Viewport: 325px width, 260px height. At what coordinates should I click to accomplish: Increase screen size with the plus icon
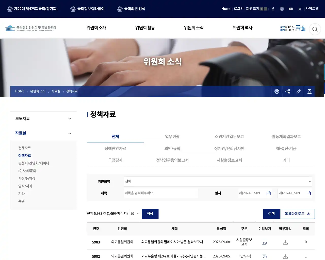click(x=262, y=9)
